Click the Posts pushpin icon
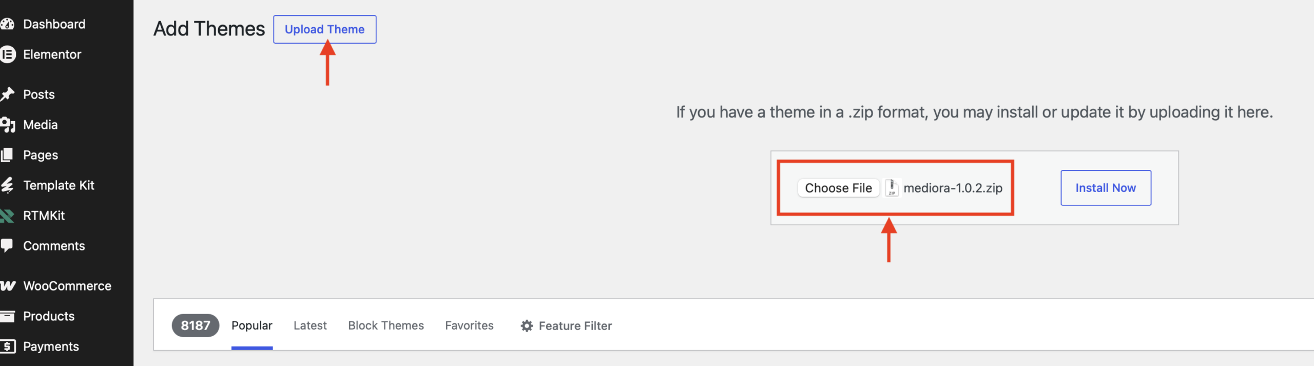The height and width of the screenshot is (366, 1314). (7, 94)
